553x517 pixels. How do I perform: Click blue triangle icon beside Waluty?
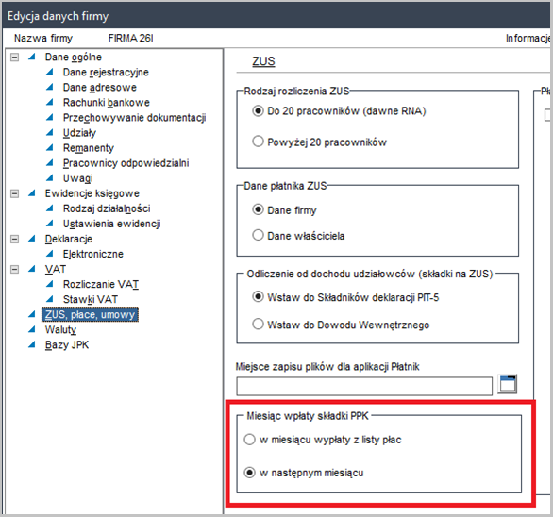point(32,329)
